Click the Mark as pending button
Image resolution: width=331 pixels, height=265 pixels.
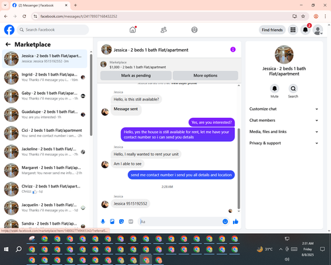coord(136,76)
